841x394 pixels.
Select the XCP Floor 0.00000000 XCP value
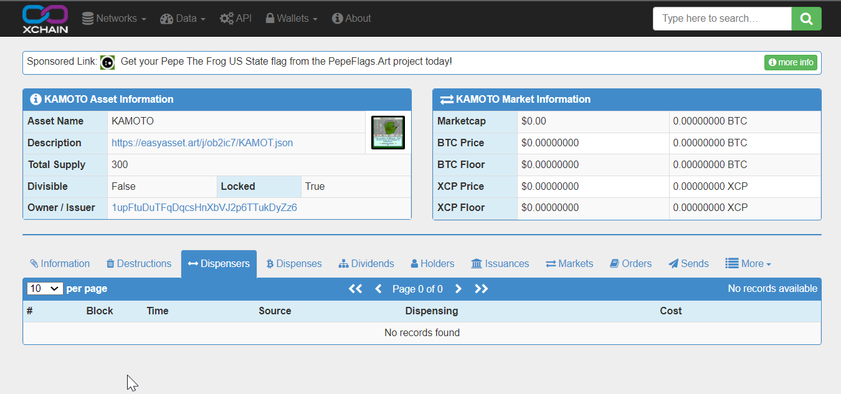click(x=710, y=208)
